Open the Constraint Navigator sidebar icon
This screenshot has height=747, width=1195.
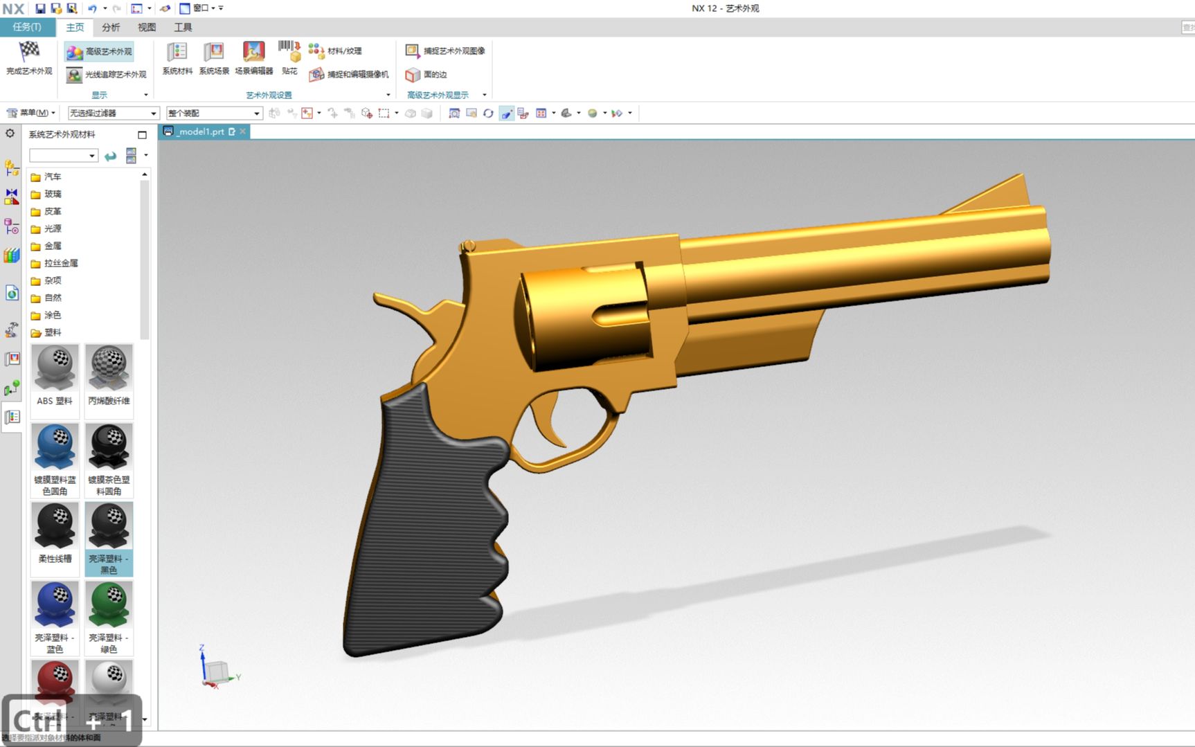[x=12, y=197]
